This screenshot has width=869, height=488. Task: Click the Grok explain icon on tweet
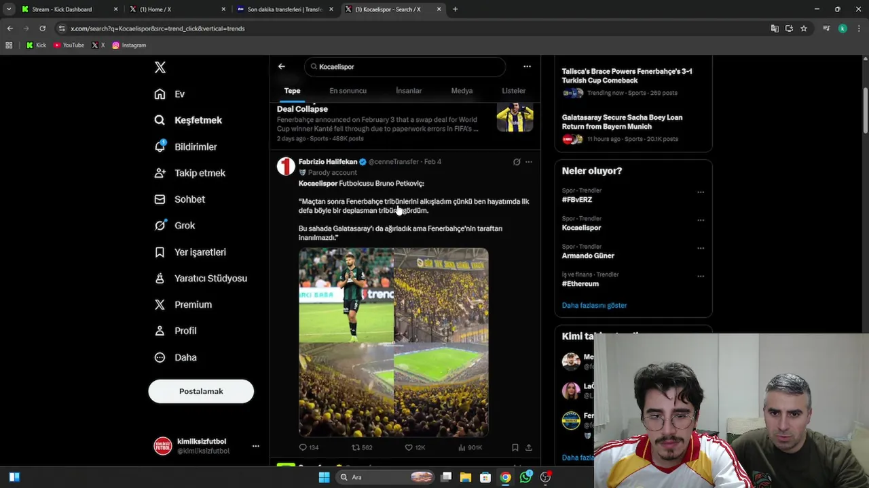(x=517, y=162)
